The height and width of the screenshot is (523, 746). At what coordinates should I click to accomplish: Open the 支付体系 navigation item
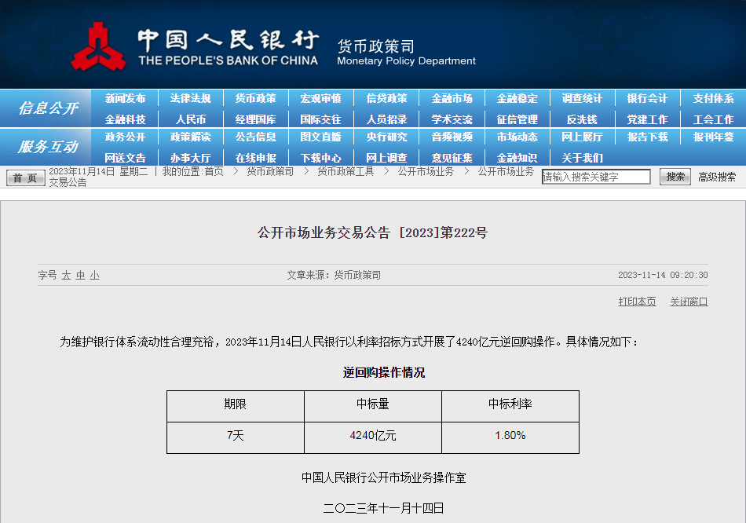click(x=713, y=98)
